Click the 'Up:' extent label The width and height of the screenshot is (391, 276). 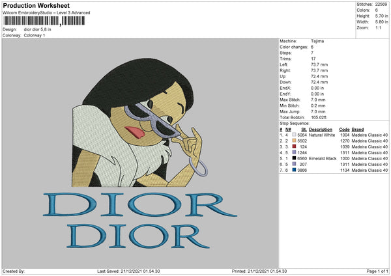coord(283,76)
